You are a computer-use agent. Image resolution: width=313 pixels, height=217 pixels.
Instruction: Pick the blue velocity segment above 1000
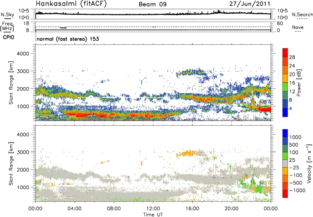tap(285, 133)
